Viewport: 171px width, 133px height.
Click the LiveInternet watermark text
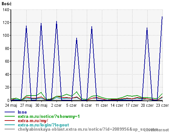tap(157, 130)
